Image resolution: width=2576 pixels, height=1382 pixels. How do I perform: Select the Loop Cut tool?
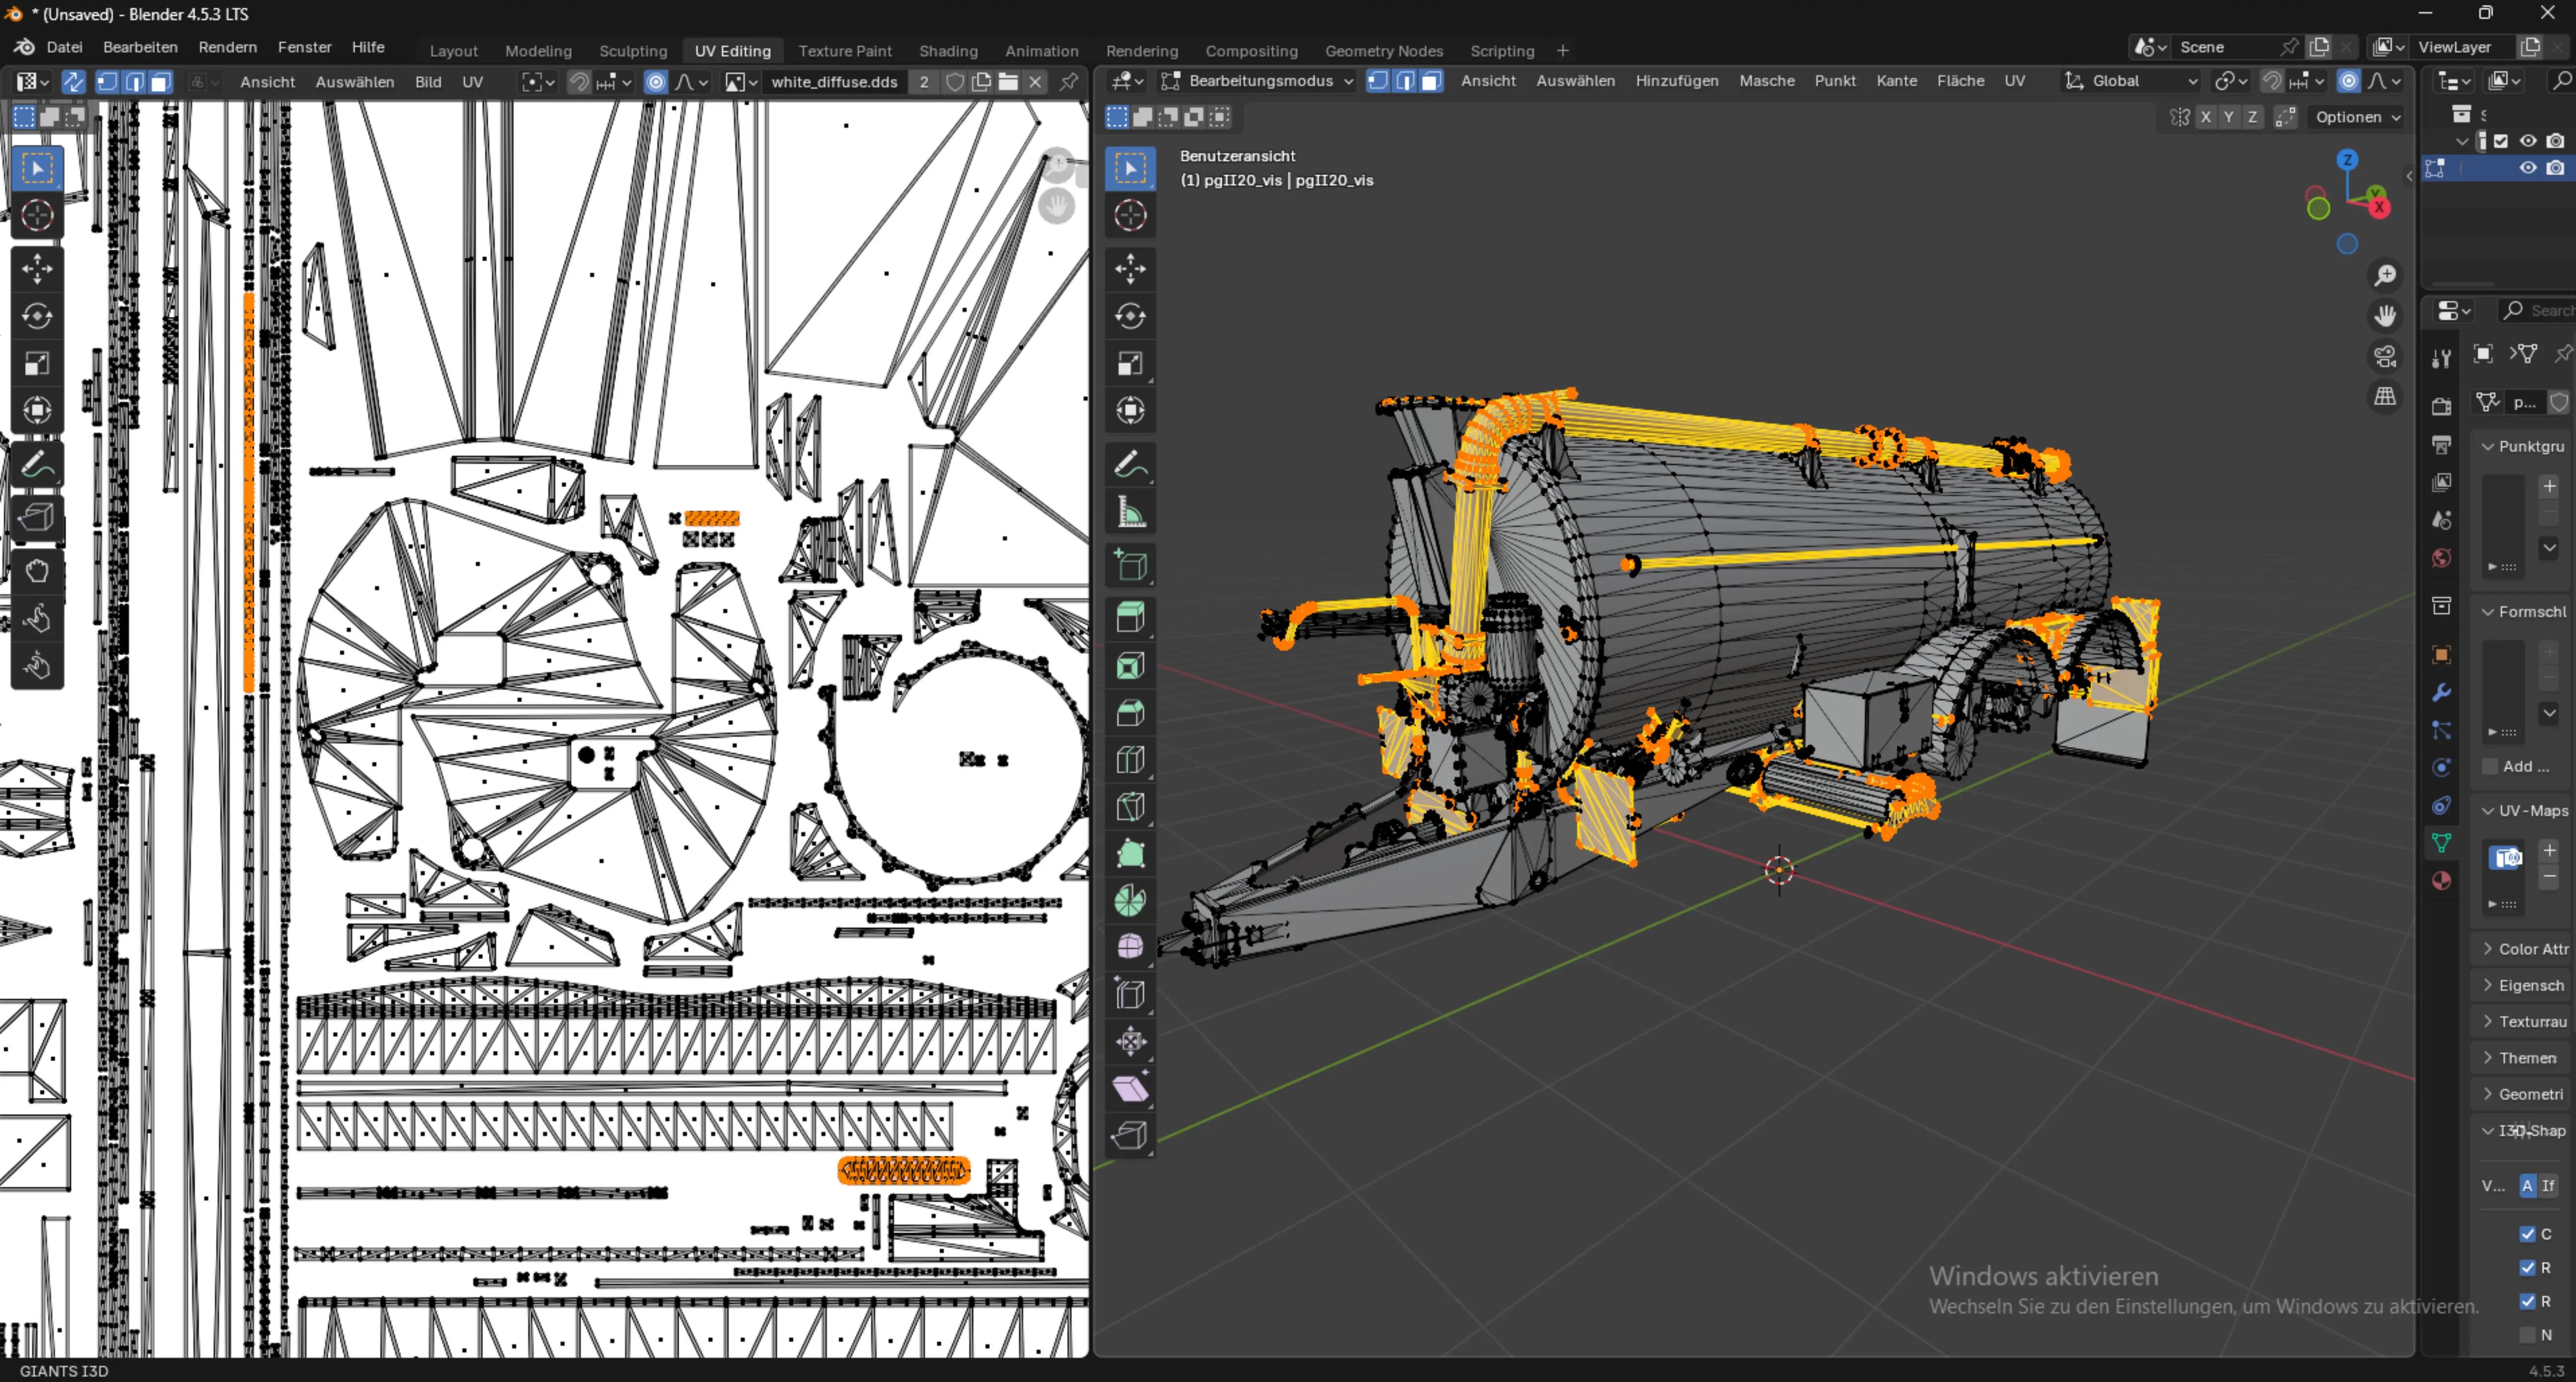coord(1130,760)
